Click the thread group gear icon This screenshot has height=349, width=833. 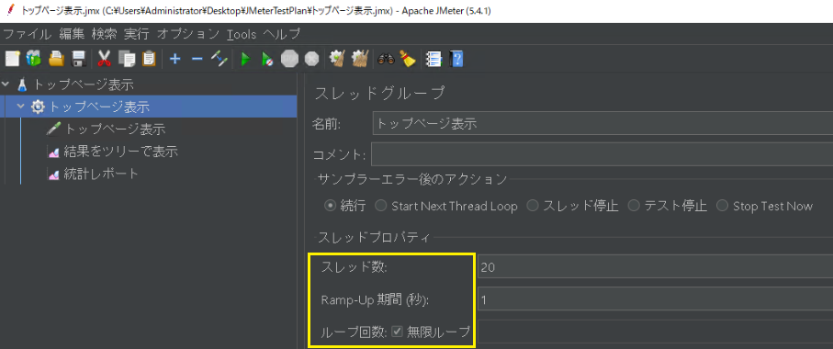(x=38, y=107)
